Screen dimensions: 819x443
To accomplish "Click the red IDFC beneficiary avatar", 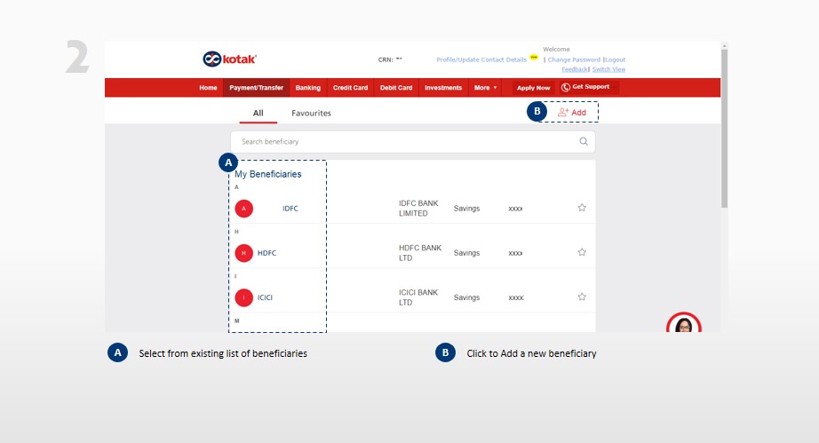I will click(x=244, y=209).
